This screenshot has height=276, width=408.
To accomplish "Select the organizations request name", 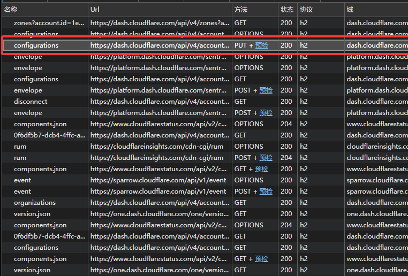I will (35, 203).
